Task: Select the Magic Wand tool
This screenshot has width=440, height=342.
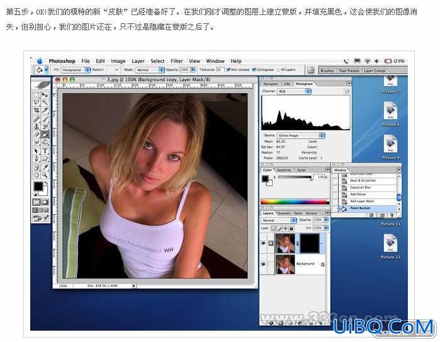Action: [45, 103]
